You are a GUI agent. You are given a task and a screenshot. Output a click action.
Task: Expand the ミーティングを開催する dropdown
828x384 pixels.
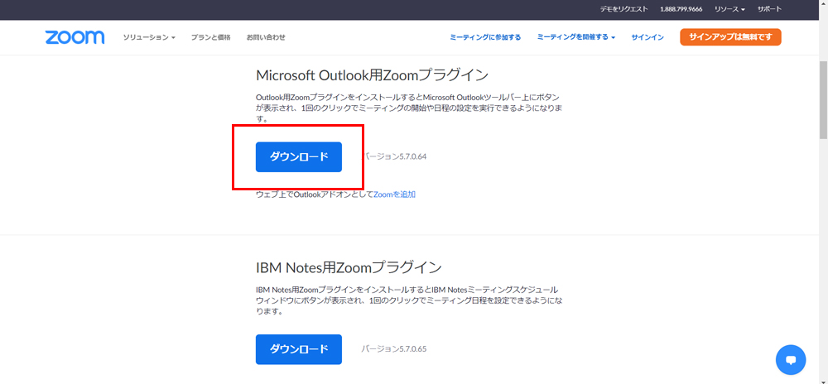click(x=576, y=37)
